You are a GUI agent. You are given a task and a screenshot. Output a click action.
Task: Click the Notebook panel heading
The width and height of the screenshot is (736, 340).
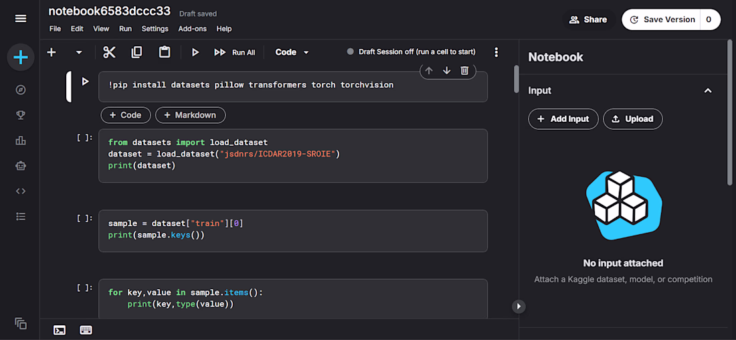(x=556, y=58)
